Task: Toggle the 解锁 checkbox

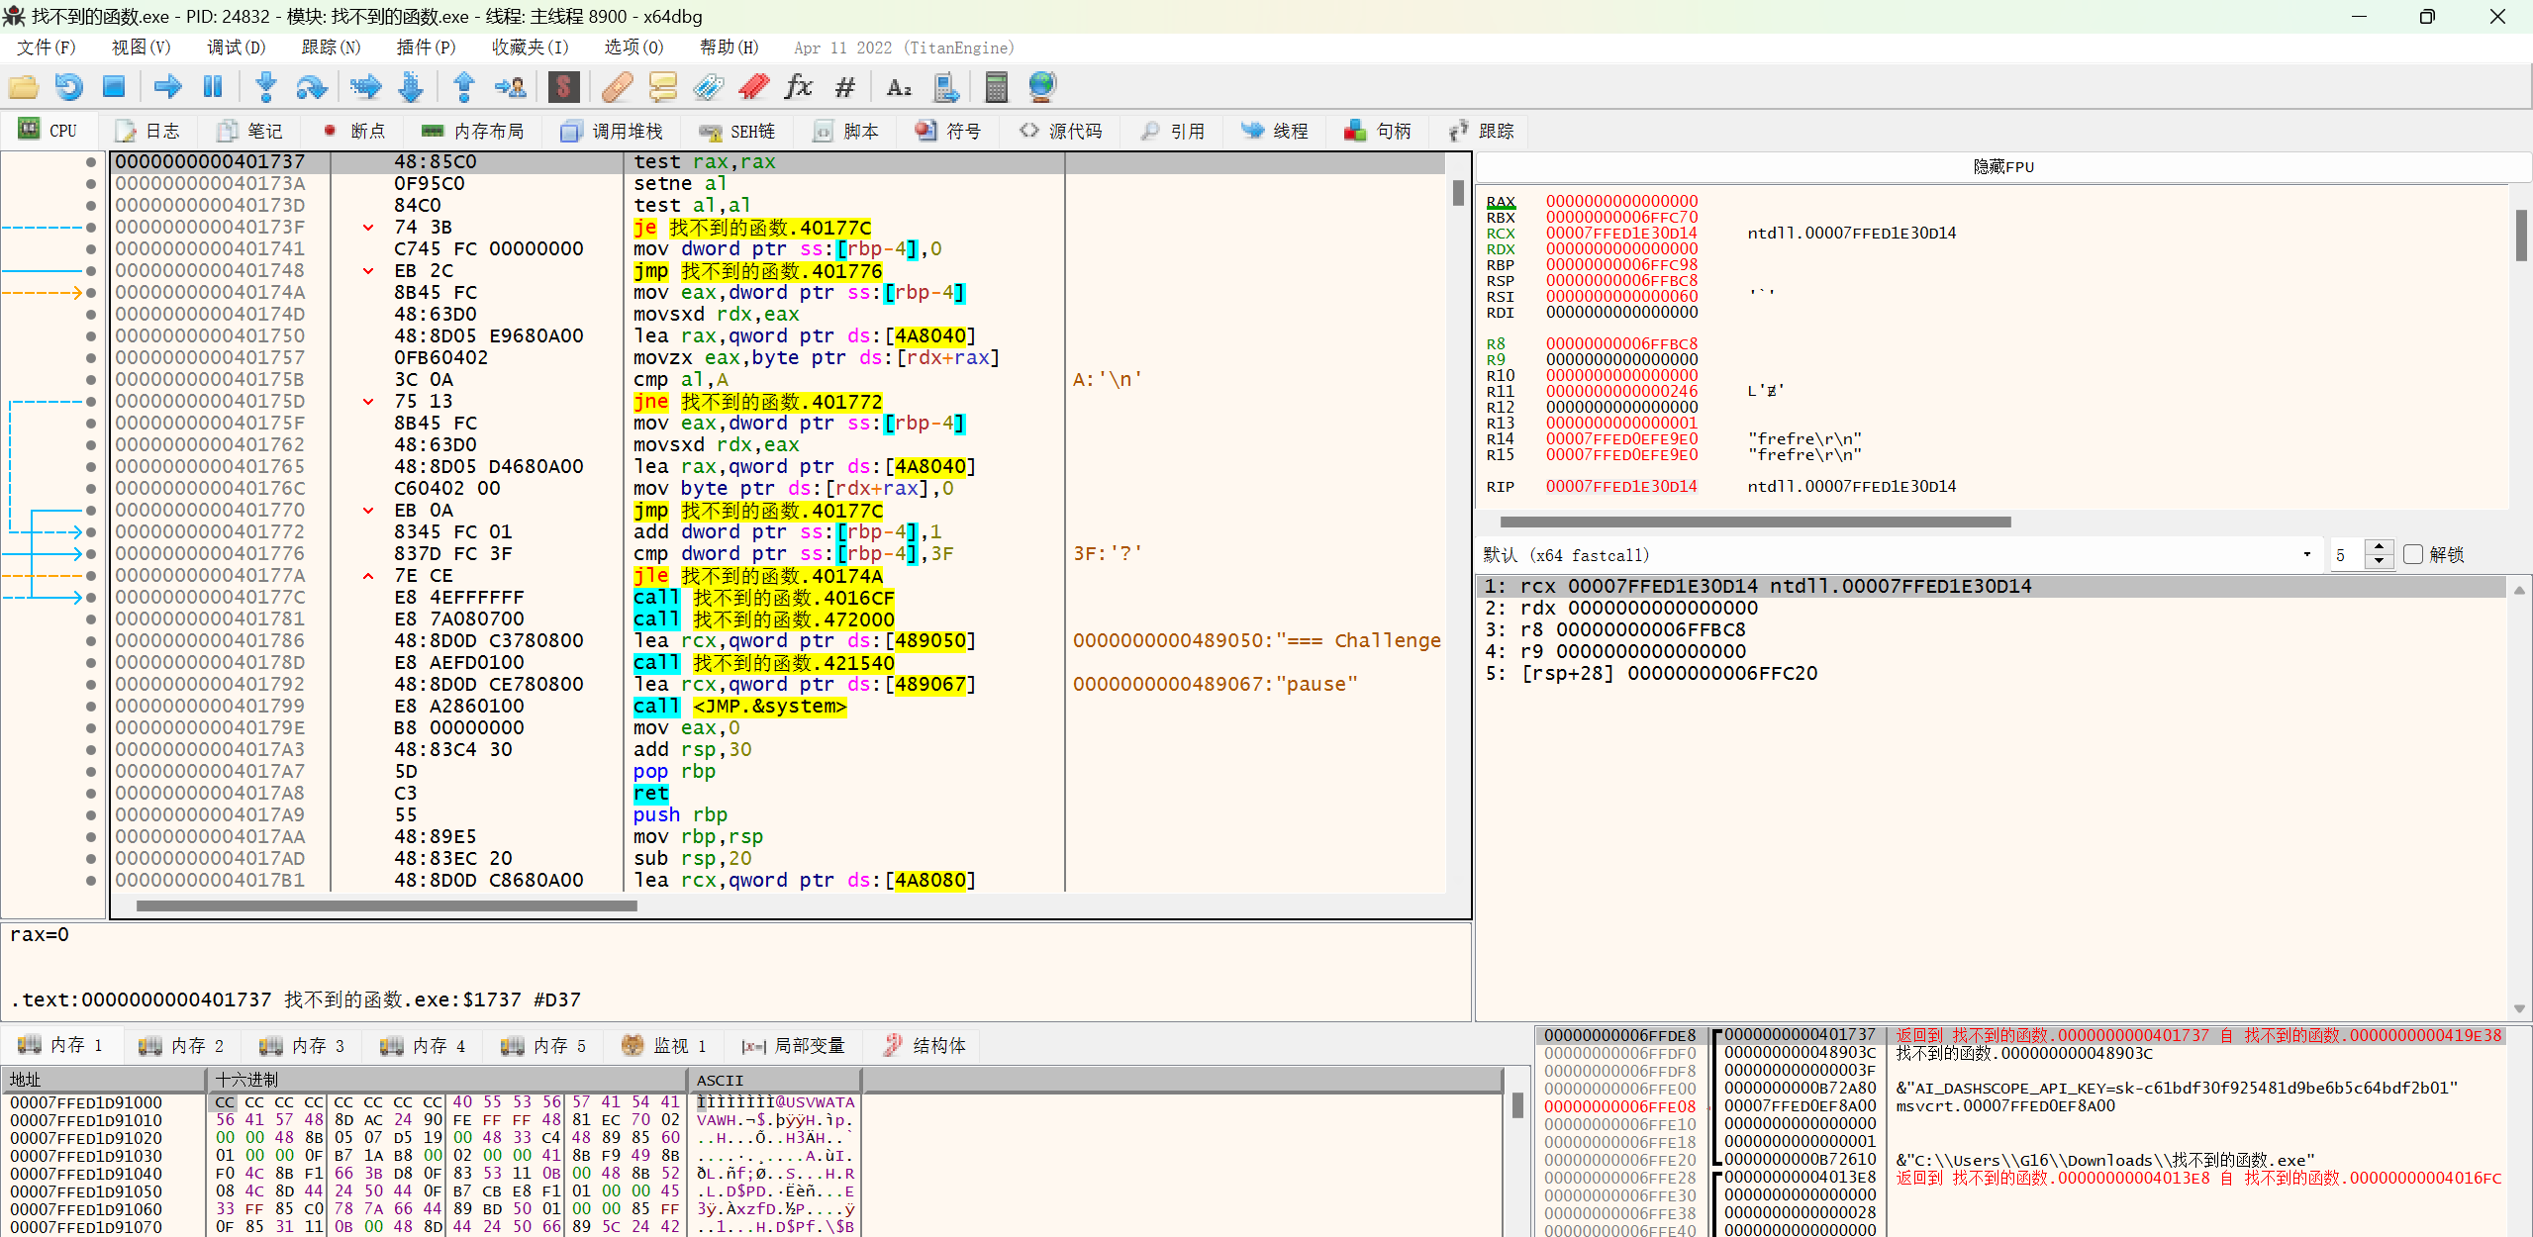Action: coord(2413,554)
